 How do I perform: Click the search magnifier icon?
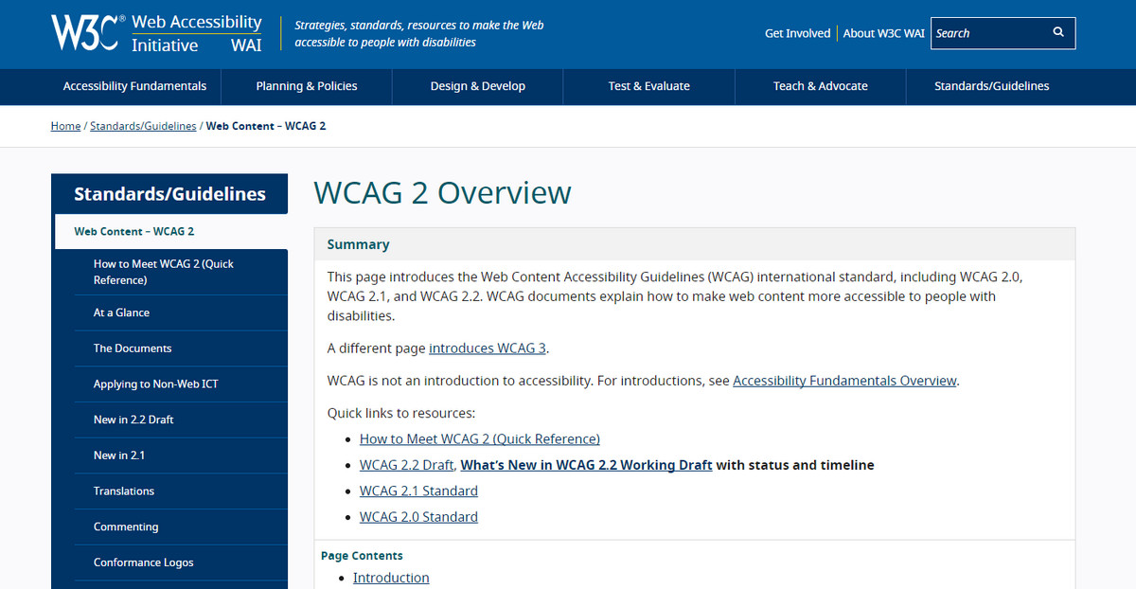point(1058,32)
